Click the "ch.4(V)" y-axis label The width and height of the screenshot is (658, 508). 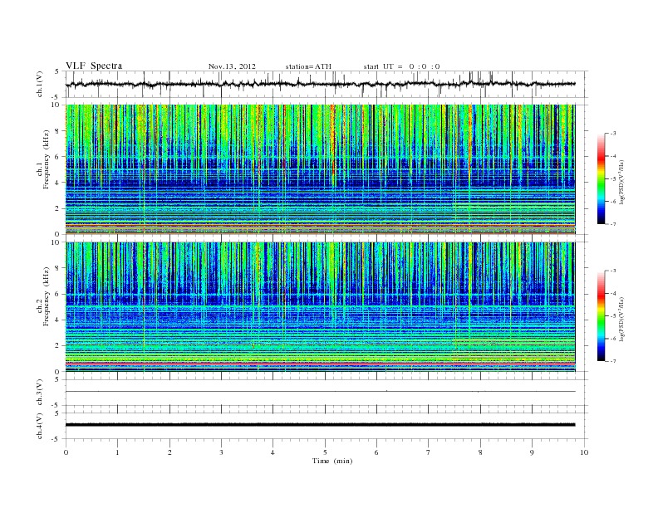(x=40, y=426)
